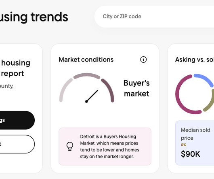Click the Median sold price card
Image resolution: width=214 pixels, height=179 pixels.
[195, 143]
